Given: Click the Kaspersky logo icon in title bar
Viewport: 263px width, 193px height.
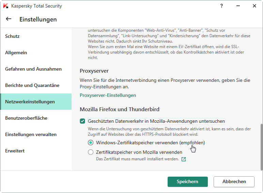Looking at the screenshot, I should point(6,6).
